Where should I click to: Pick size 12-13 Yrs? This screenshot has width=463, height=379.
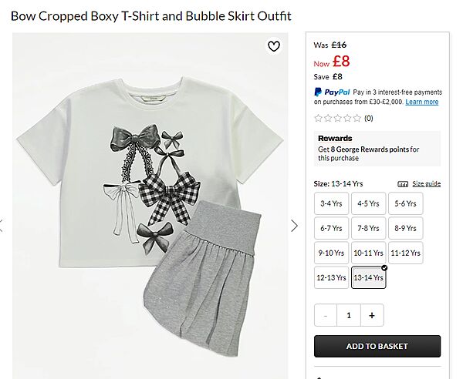(x=331, y=277)
